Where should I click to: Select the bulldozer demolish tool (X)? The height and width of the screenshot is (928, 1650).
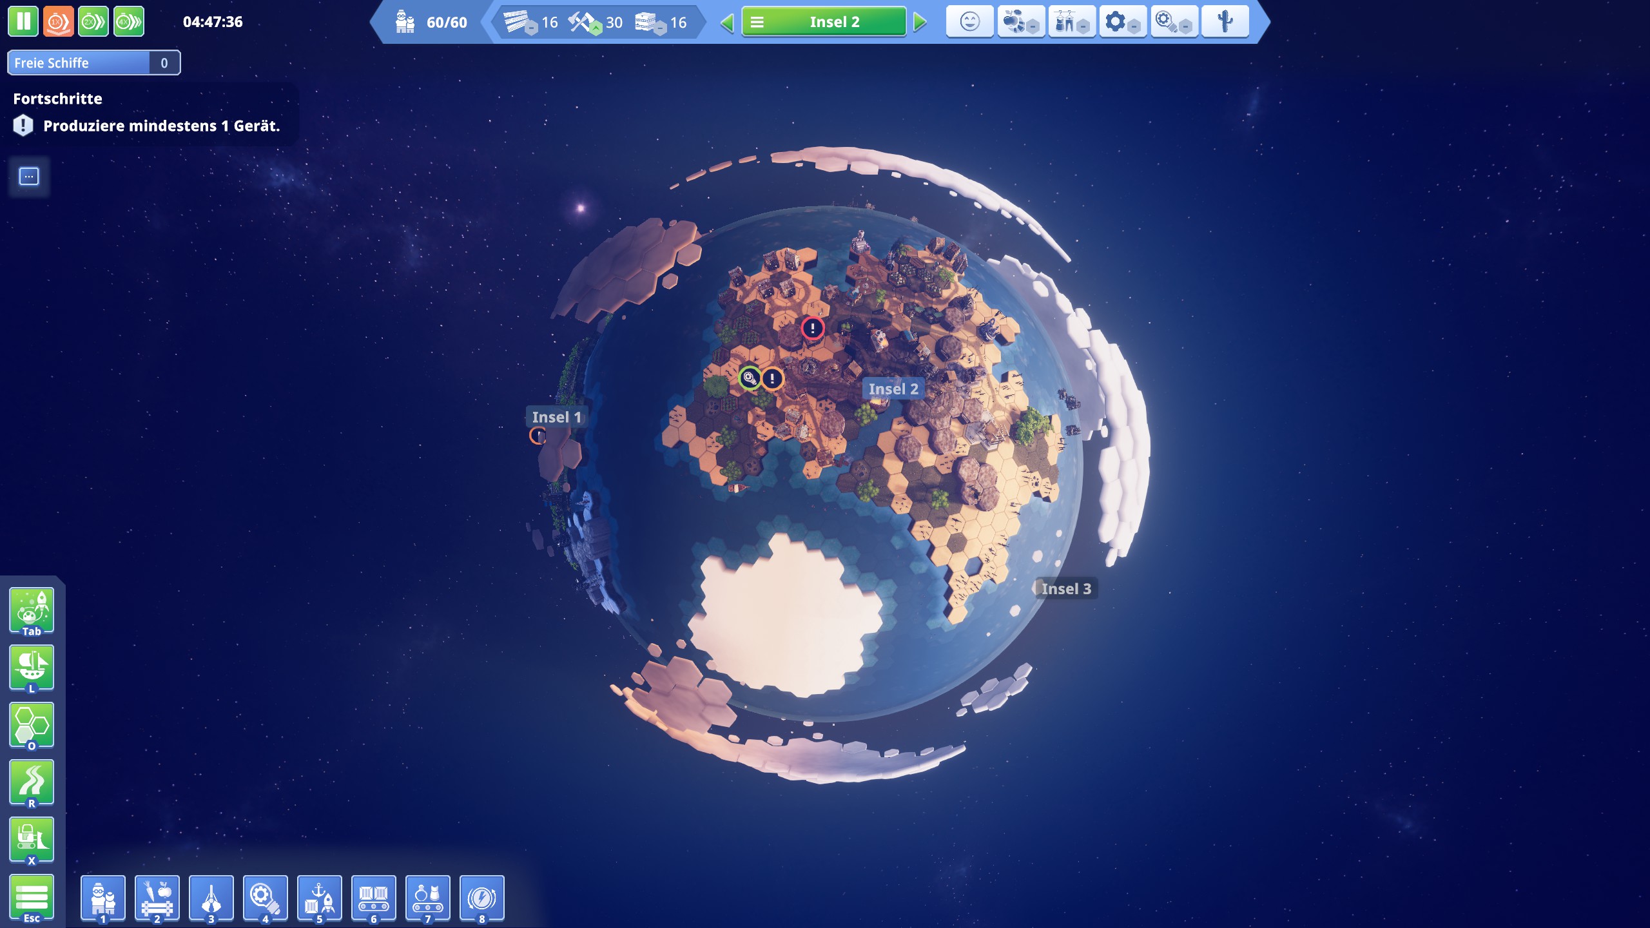click(32, 841)
